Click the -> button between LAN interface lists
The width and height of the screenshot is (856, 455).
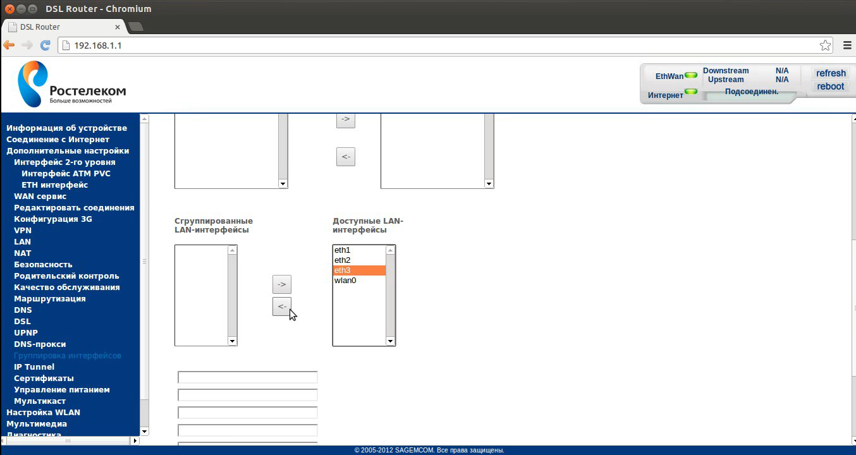282,284
